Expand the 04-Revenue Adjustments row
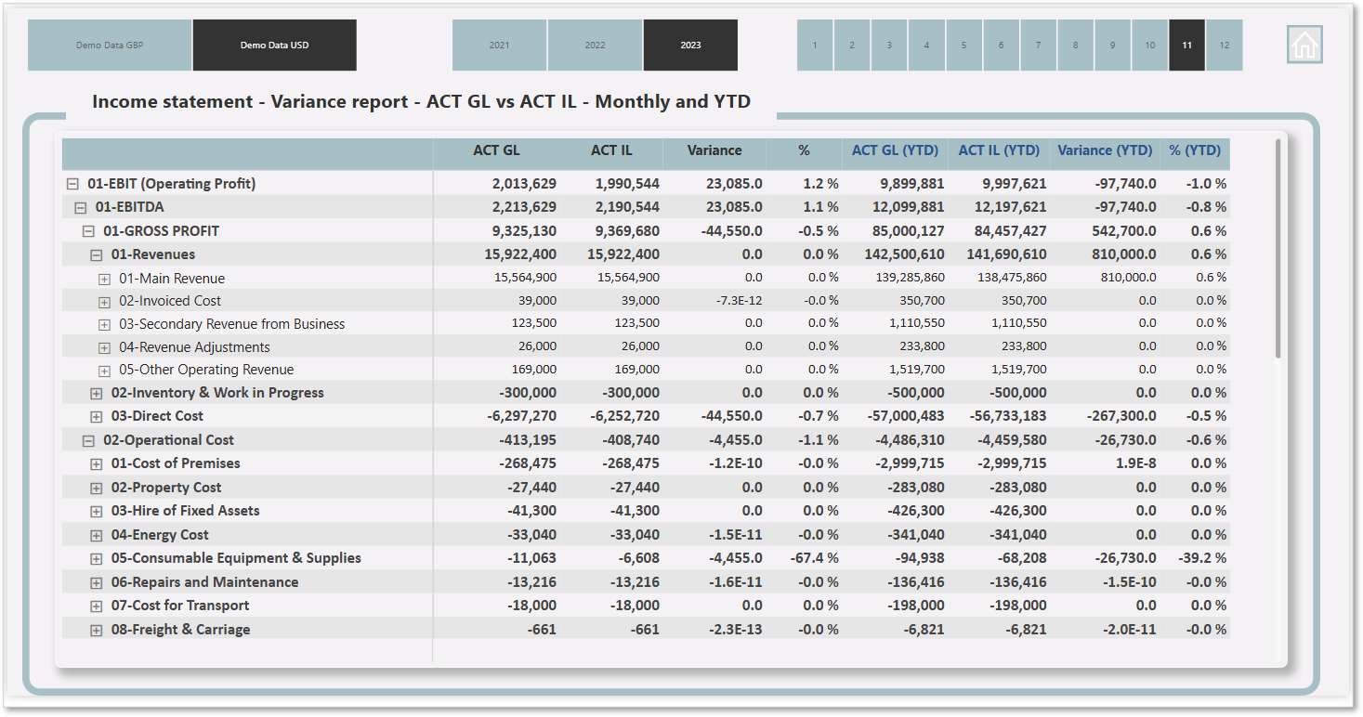This screenshot has height=717, width=1363. [104, 347]
